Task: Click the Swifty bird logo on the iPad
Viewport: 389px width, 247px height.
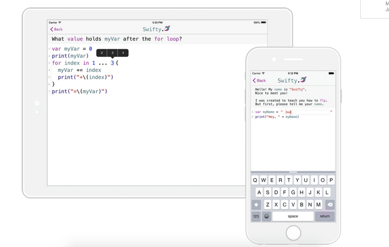Action: 167,29
